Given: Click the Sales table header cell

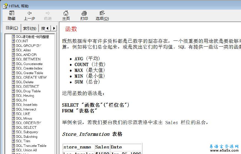Looking at the screenshot, I should pyautogui.click(x=102, y=147).
